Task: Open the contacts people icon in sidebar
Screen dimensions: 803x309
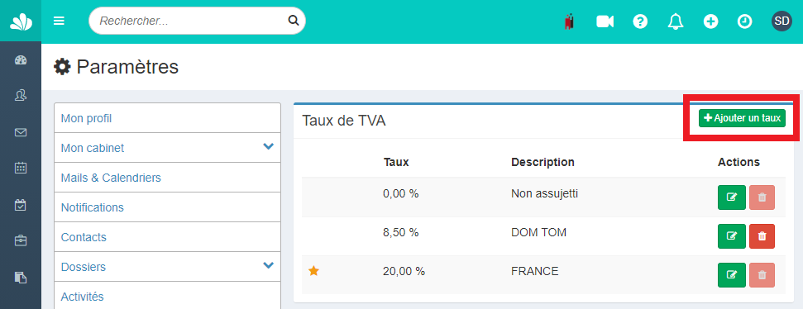Action: (x=21, y=95)
